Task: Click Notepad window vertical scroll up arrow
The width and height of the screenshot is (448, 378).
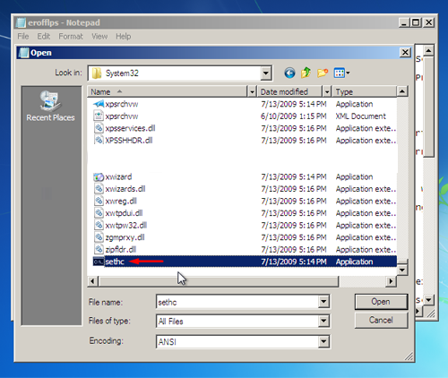Action: [x=429, y=51]
